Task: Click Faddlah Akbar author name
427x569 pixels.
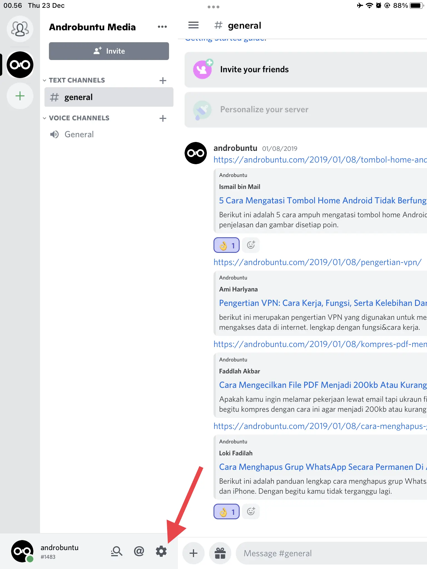Action: pos(240,371)
